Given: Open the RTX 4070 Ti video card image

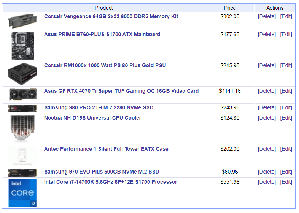Looking at the screenshot, I should (x=23, y=95).
